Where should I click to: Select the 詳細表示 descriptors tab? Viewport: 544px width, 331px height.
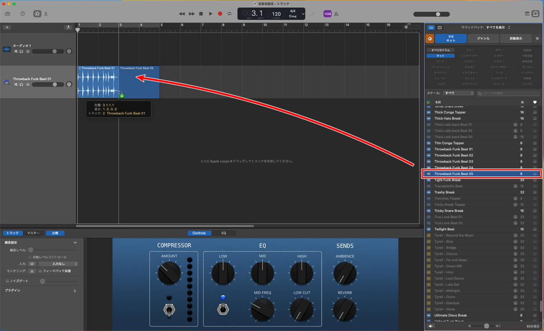point(516,38)
